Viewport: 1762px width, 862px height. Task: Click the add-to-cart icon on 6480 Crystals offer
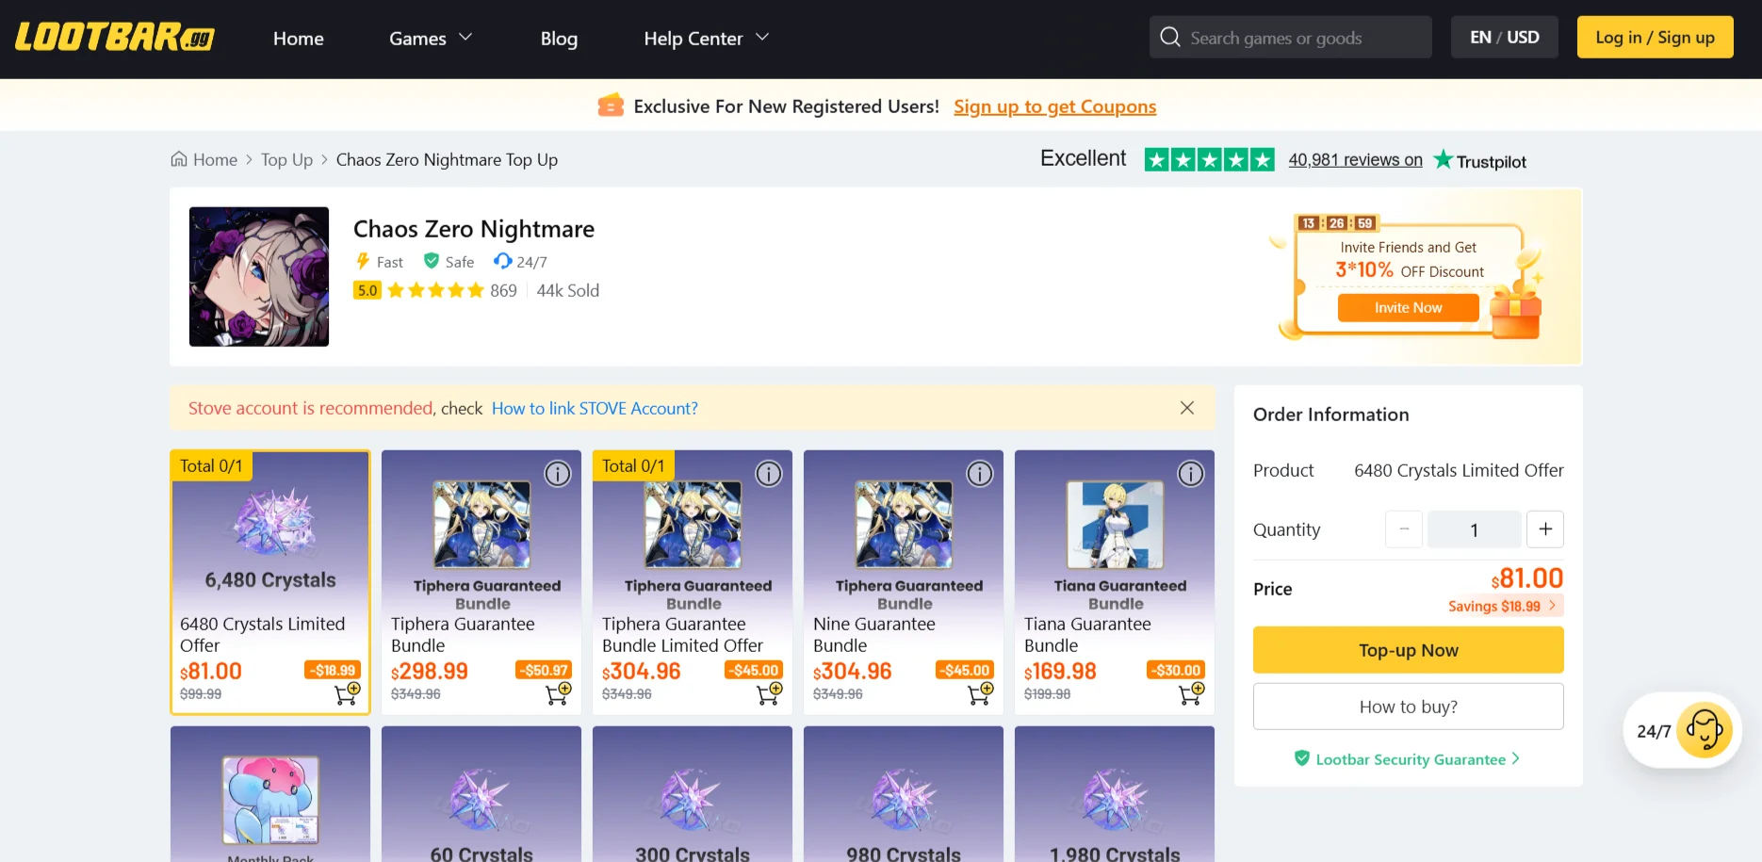pos(345,691)
